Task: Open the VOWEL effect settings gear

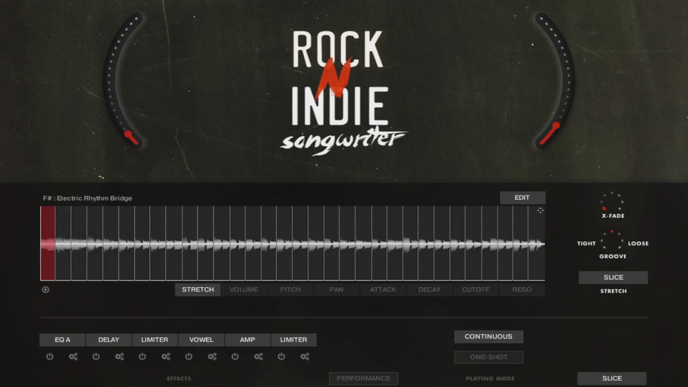Action: click(212, 357)
